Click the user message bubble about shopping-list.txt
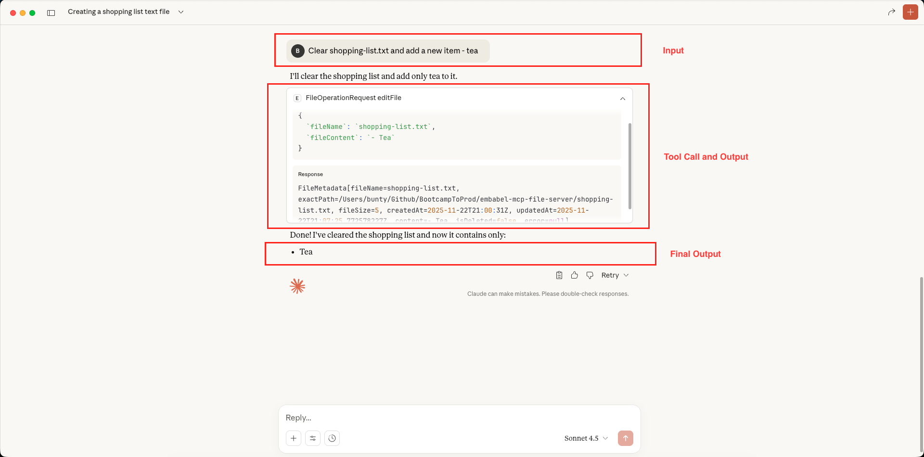924x457 pixels. [x=388, y=51]
